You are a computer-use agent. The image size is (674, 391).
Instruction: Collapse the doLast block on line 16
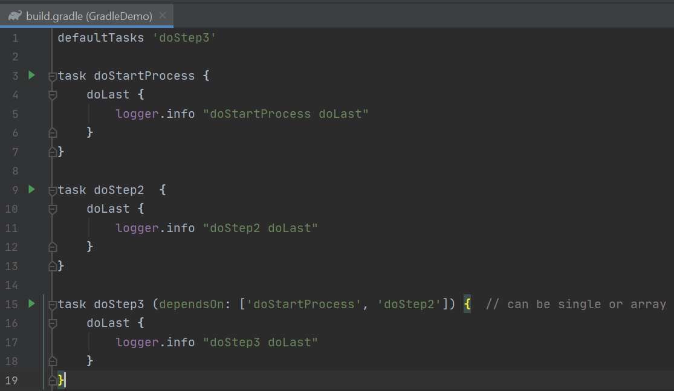point(53,323)
